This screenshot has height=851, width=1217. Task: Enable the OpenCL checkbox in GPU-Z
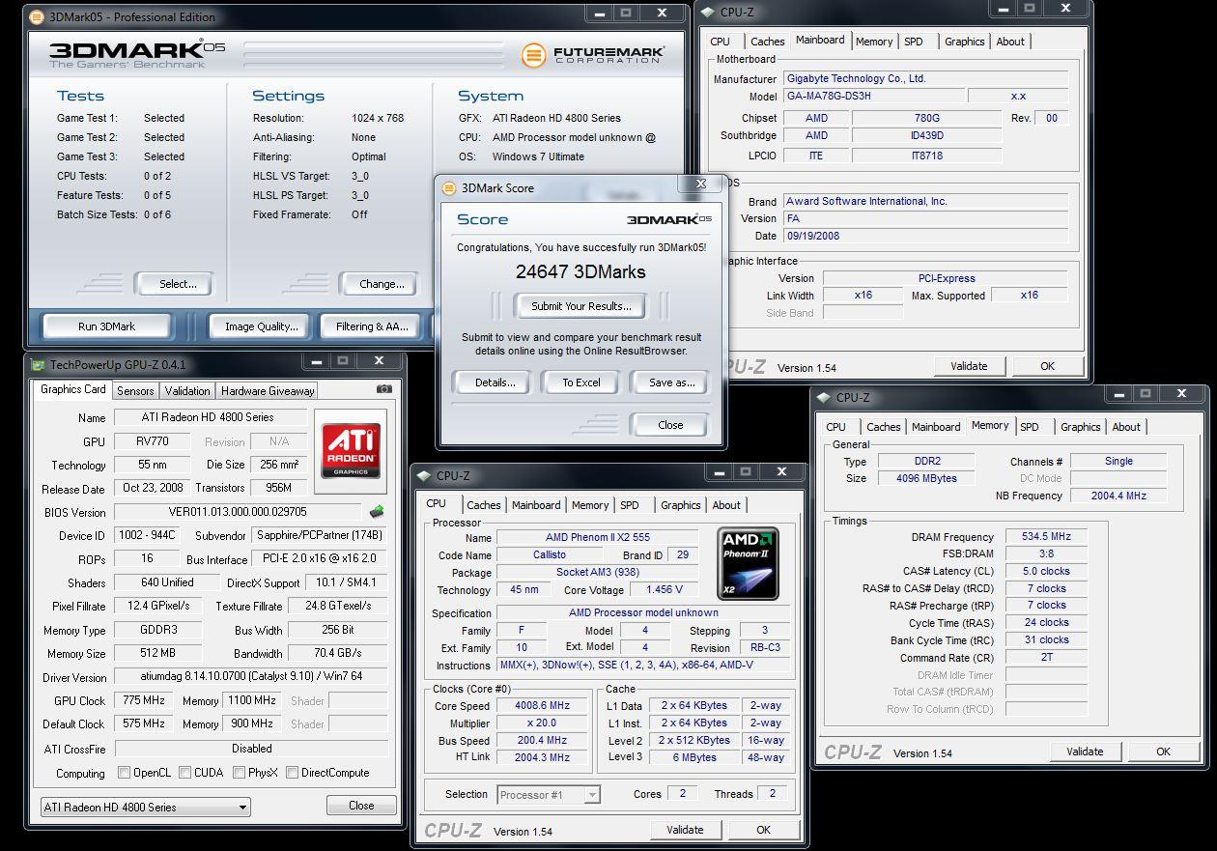click(x=124, y=773)
